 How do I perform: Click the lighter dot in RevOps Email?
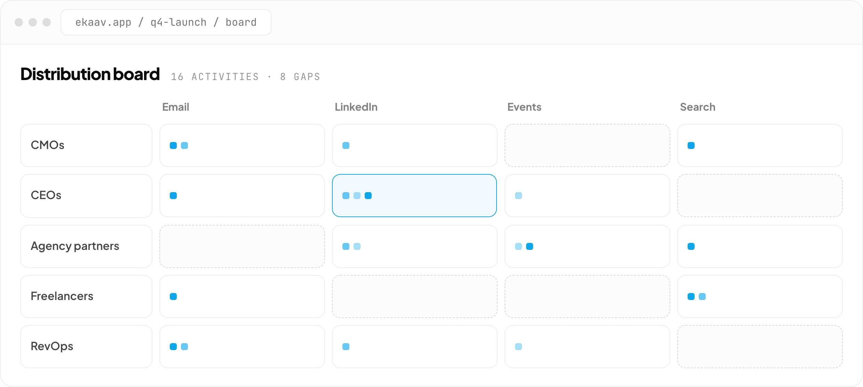pos(184,347)
